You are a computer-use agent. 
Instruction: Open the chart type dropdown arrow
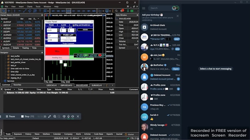click(103, 11)
